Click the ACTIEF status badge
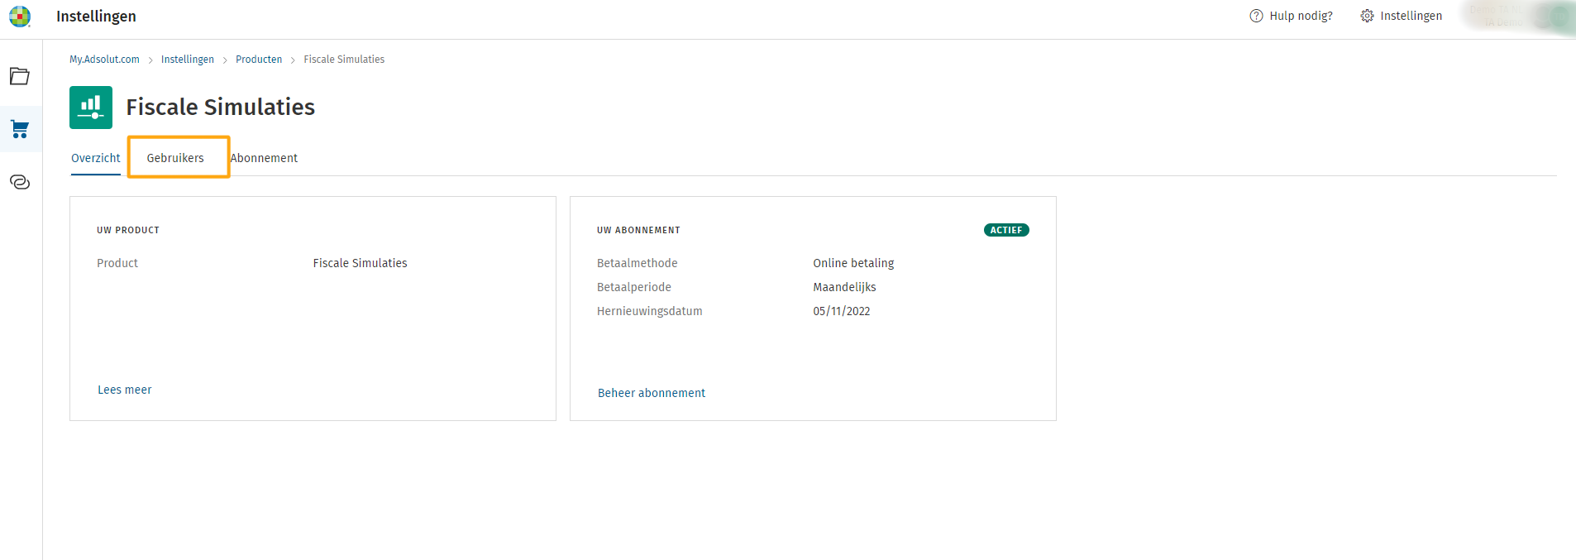Screen dimensions: 1576x560 tap(1006, 230)
